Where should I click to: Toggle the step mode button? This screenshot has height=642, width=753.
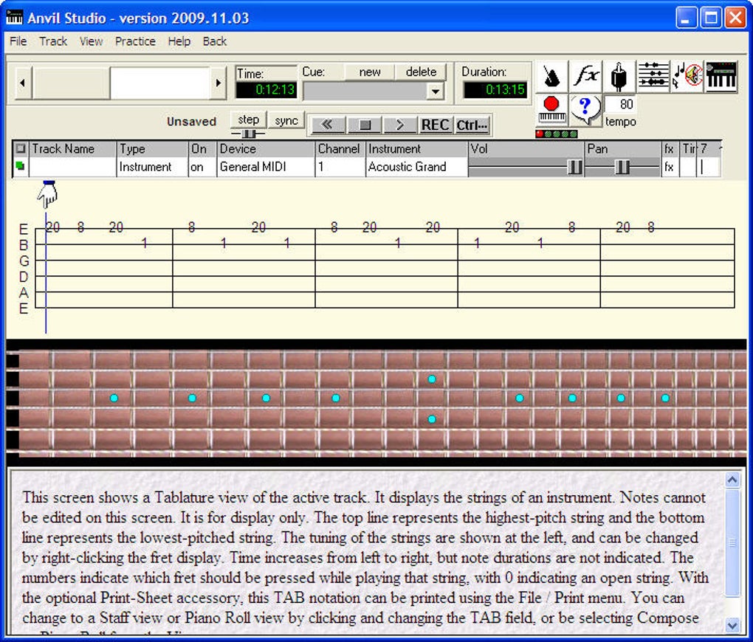pyautogui.click(x=248, y=120)
